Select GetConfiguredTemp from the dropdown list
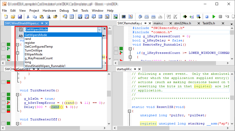 click(x=39, y=47)
